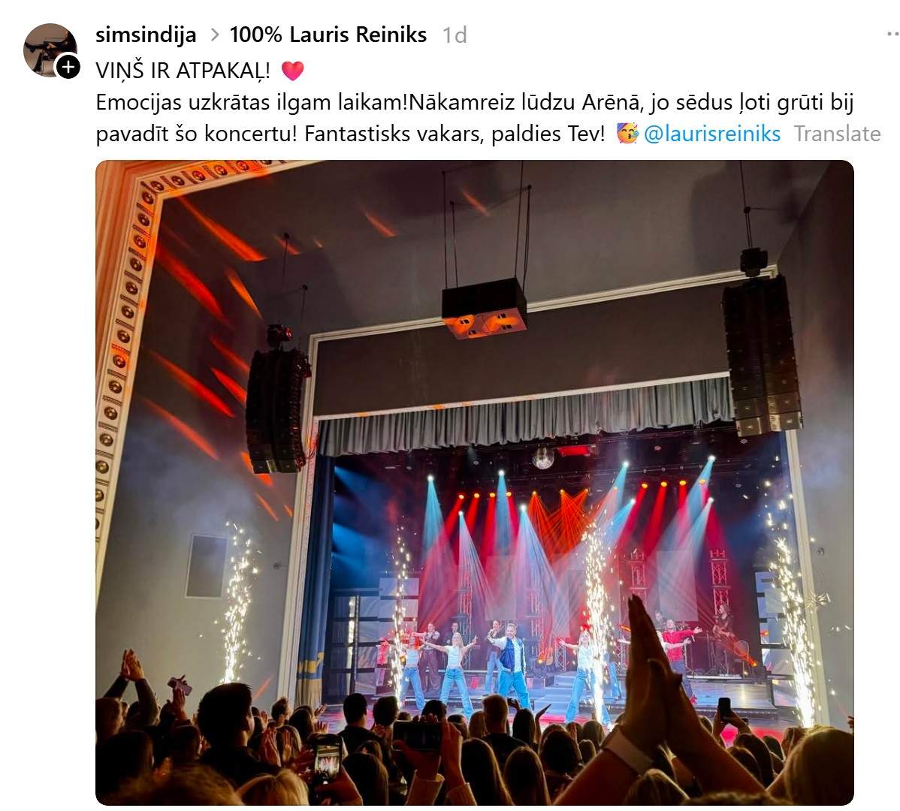Follow simsindija via the plus badge
This screenshot has height=811, width=900.
pyautogui.click(x=68, y=67)
